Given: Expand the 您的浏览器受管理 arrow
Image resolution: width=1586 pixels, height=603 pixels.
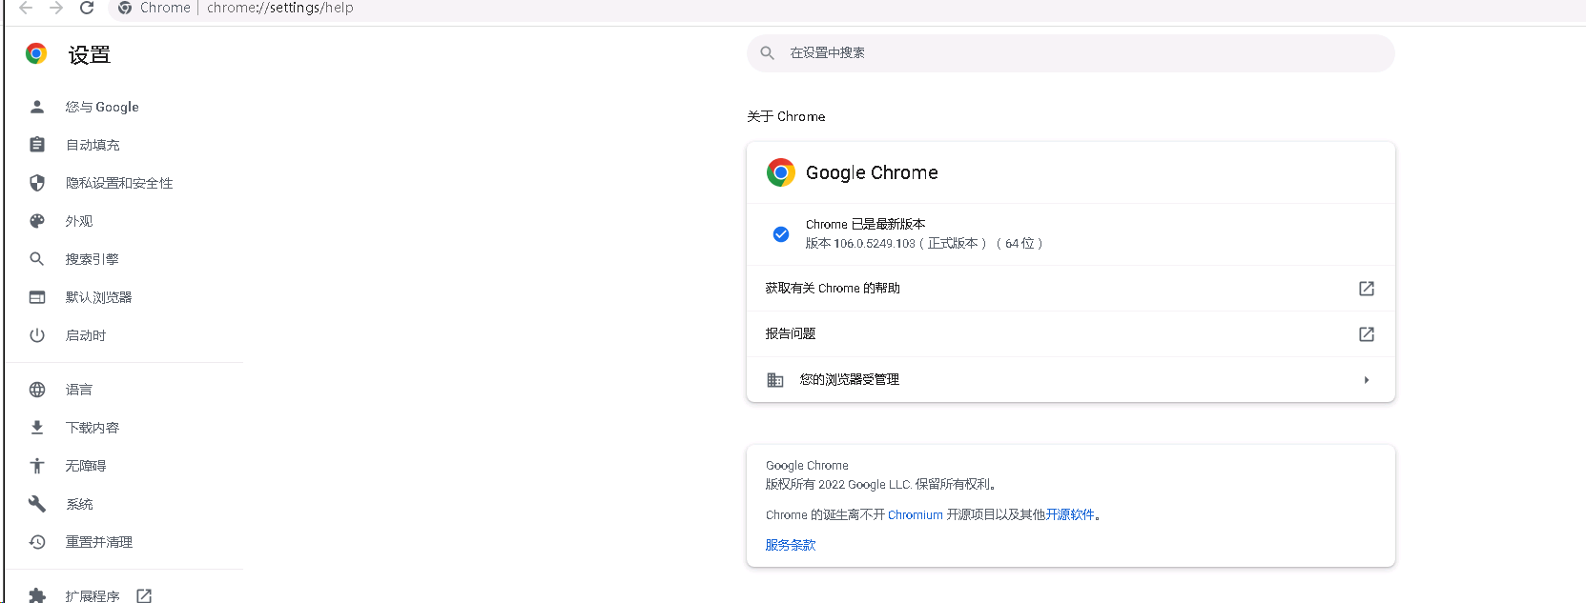Looking at the screenshot, I should point(1366,380).
